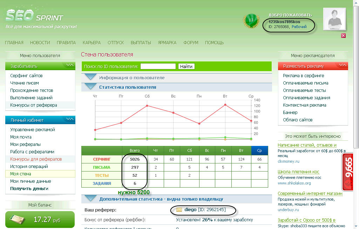Screen dimensions: 359x229
Task: Click referrer name diego
Action: (190, 209)
